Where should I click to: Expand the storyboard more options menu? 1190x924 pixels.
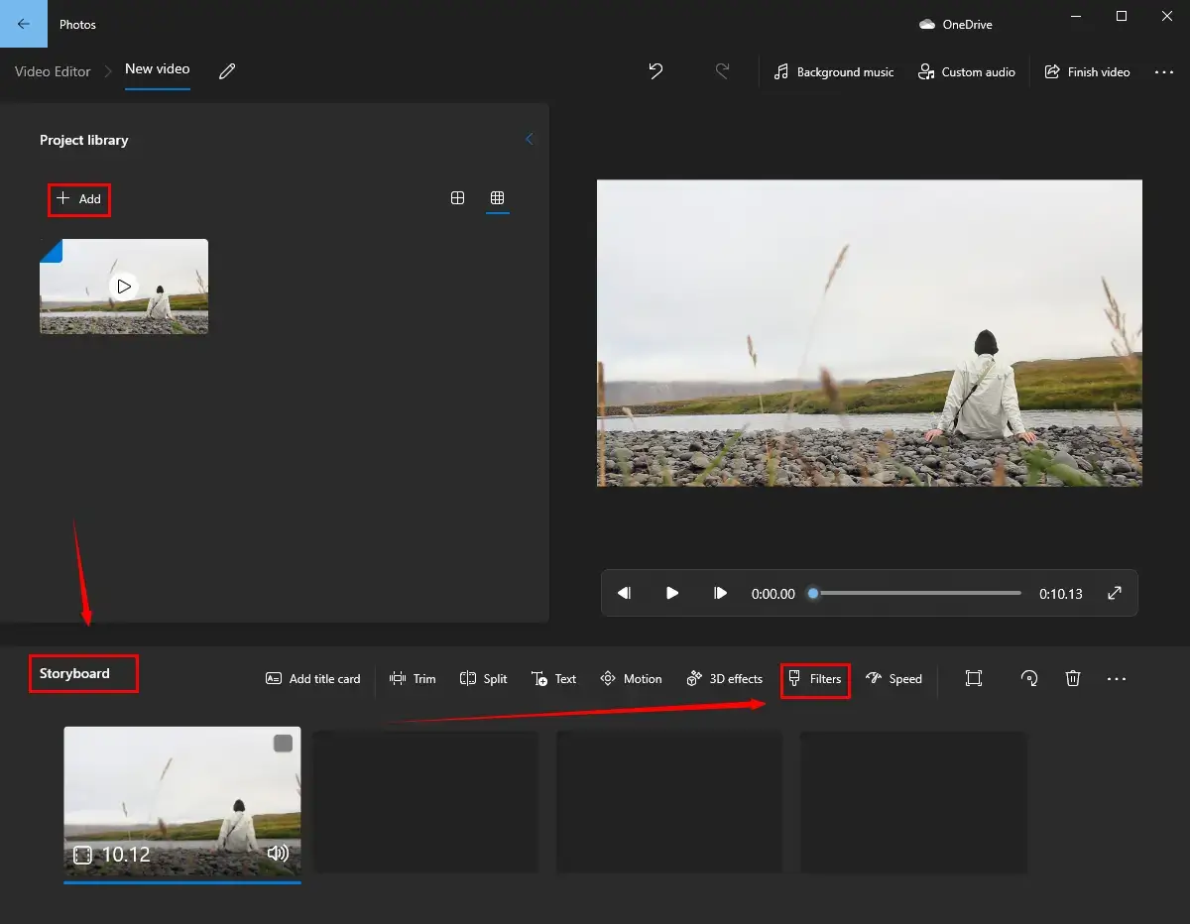click(1117, 679)
